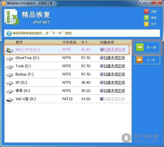164x147 pixels.
Task: Click the FAT32 file system cell
Action: [67, 99]
